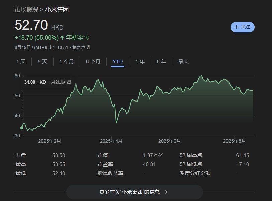This screenshot has height=201, width=272.
Task: Select the 5 天 time range tab
Action: tap(42, 62)
